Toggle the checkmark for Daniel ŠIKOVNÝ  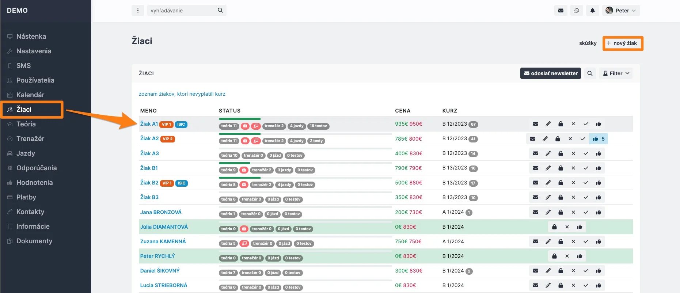pos(586,271)
